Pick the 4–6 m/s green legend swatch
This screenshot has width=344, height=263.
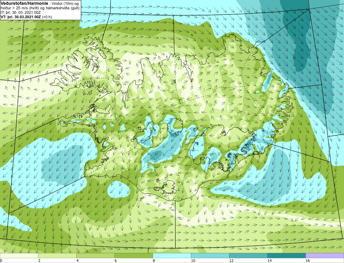point(95,255)
